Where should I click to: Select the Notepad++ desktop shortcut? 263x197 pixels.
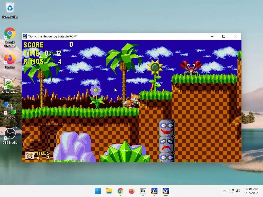click(x=10, y=86)
